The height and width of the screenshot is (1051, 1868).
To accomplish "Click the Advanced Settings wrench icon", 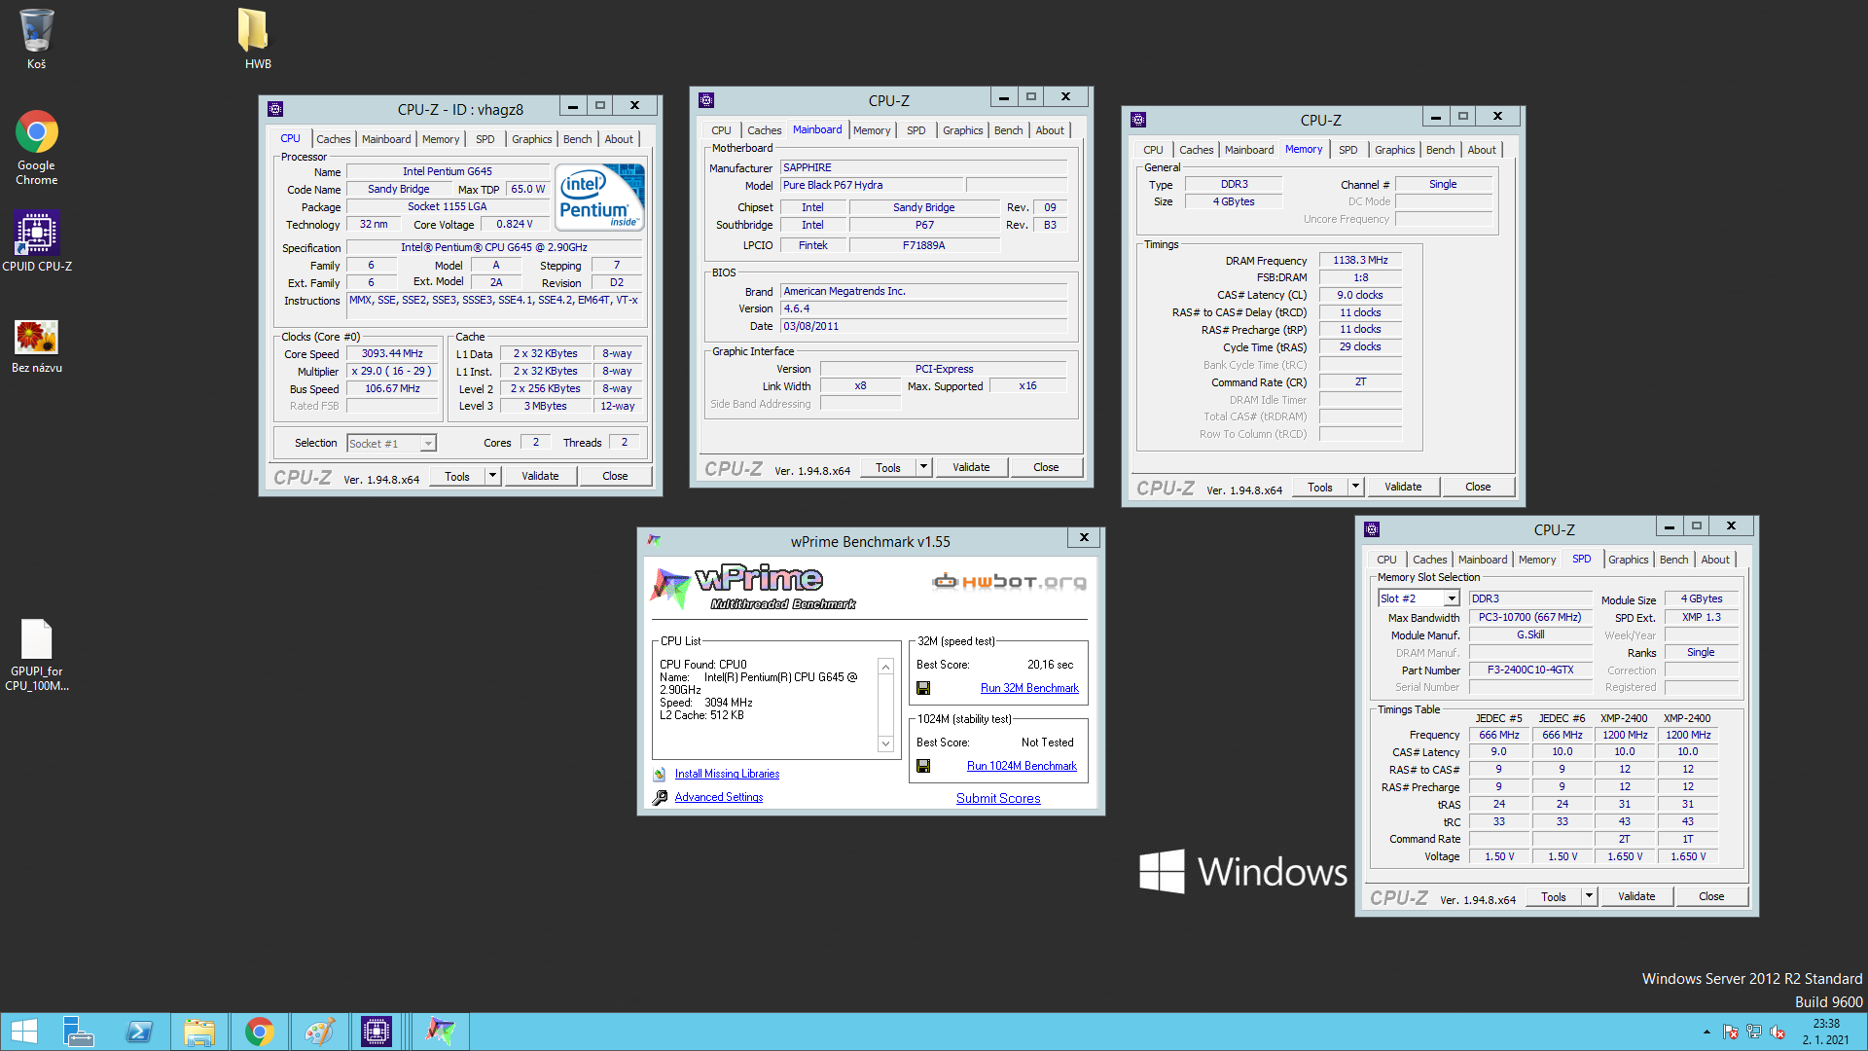I will 660,798.
